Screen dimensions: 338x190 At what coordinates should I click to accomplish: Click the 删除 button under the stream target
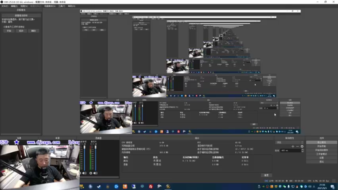tap(33, 31)
